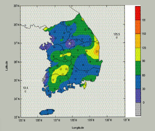Click the Longitude axis title
This screenshot has width=155, height=131.
[x=78, y=128]
